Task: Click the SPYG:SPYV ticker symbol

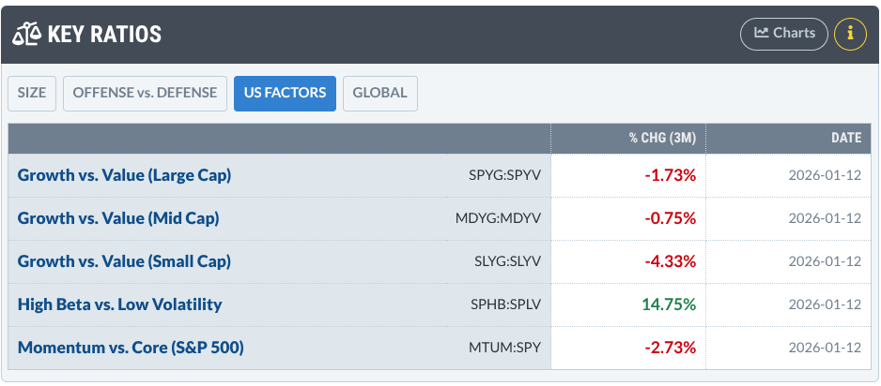Action: coord(504,175)
